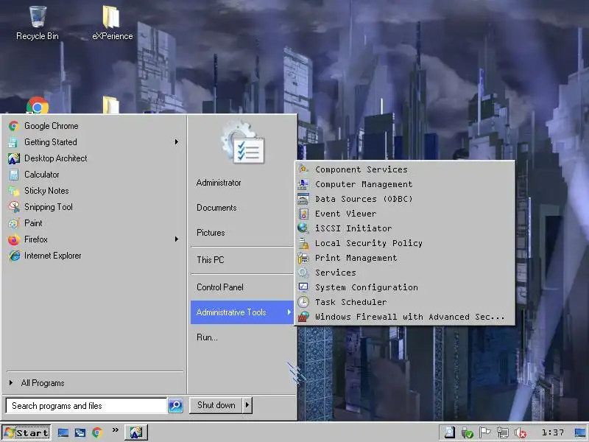The width and height of the screenshot is (589, 442).
Task: Open Administrator user folder
Action: pyautogui.click(x=219, y=183)
